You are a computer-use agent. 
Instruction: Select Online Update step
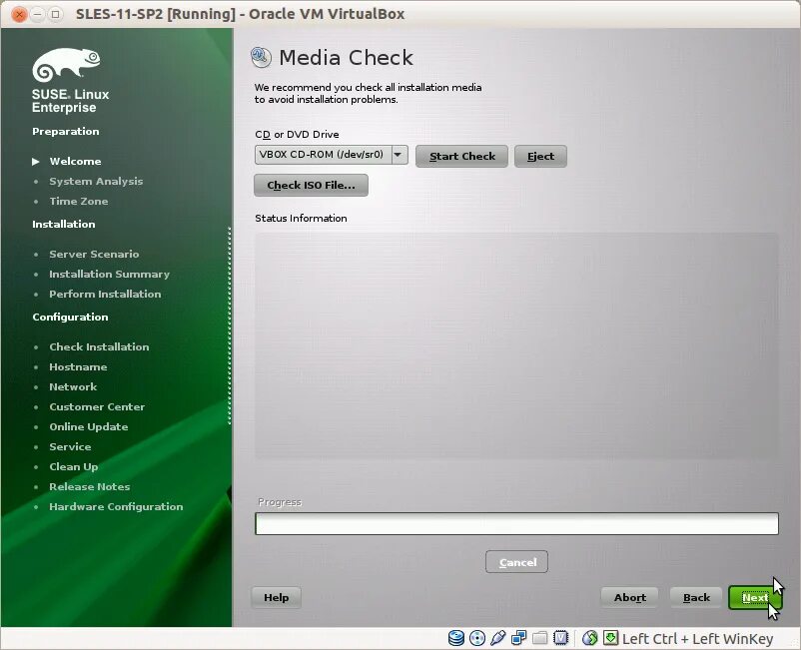click(88, 427)
